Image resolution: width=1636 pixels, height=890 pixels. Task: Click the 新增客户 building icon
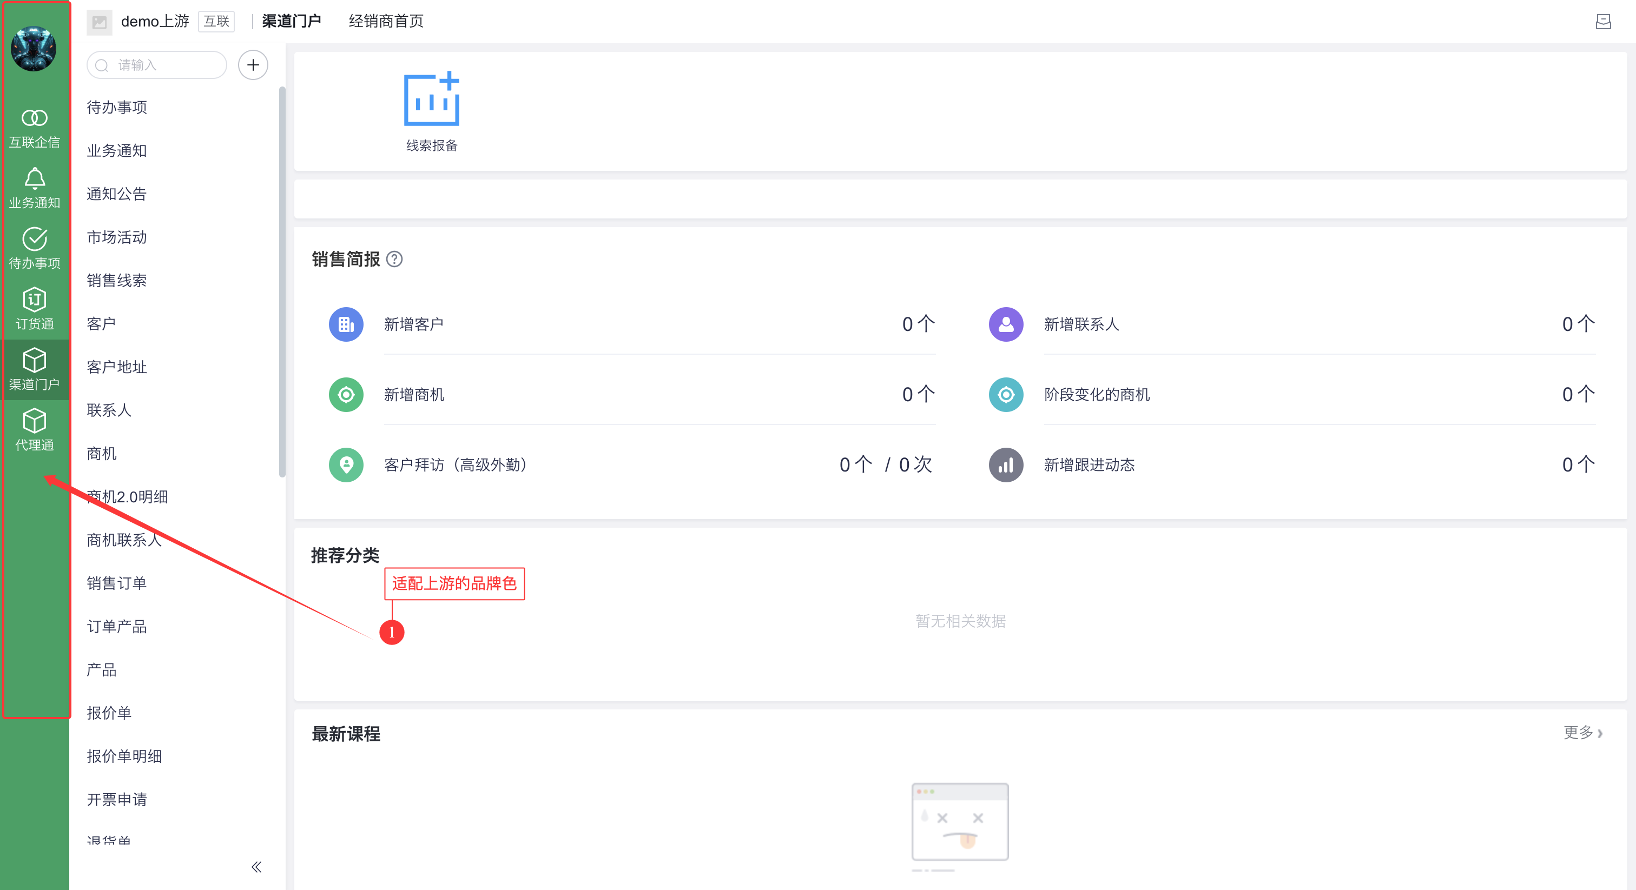click(346, 324)
